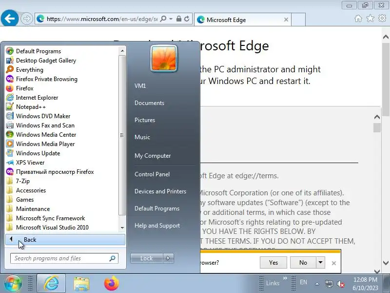Click the EN language indicator
390x293 pixels.
tap(303, 282)
